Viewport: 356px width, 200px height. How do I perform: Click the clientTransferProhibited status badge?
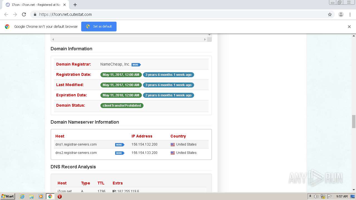pyautogui.click(x=122, y=106)
